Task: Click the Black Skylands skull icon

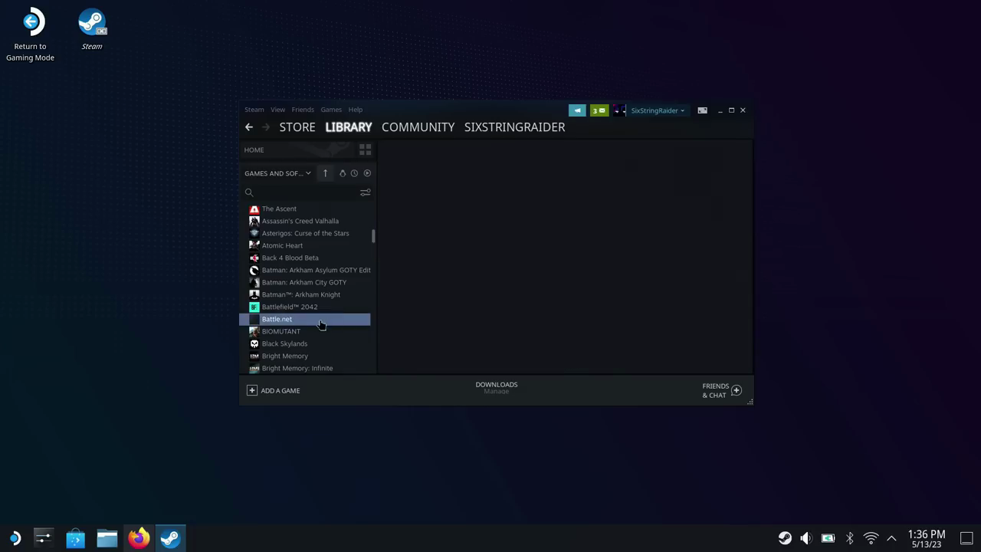Action: click(254, 343)
